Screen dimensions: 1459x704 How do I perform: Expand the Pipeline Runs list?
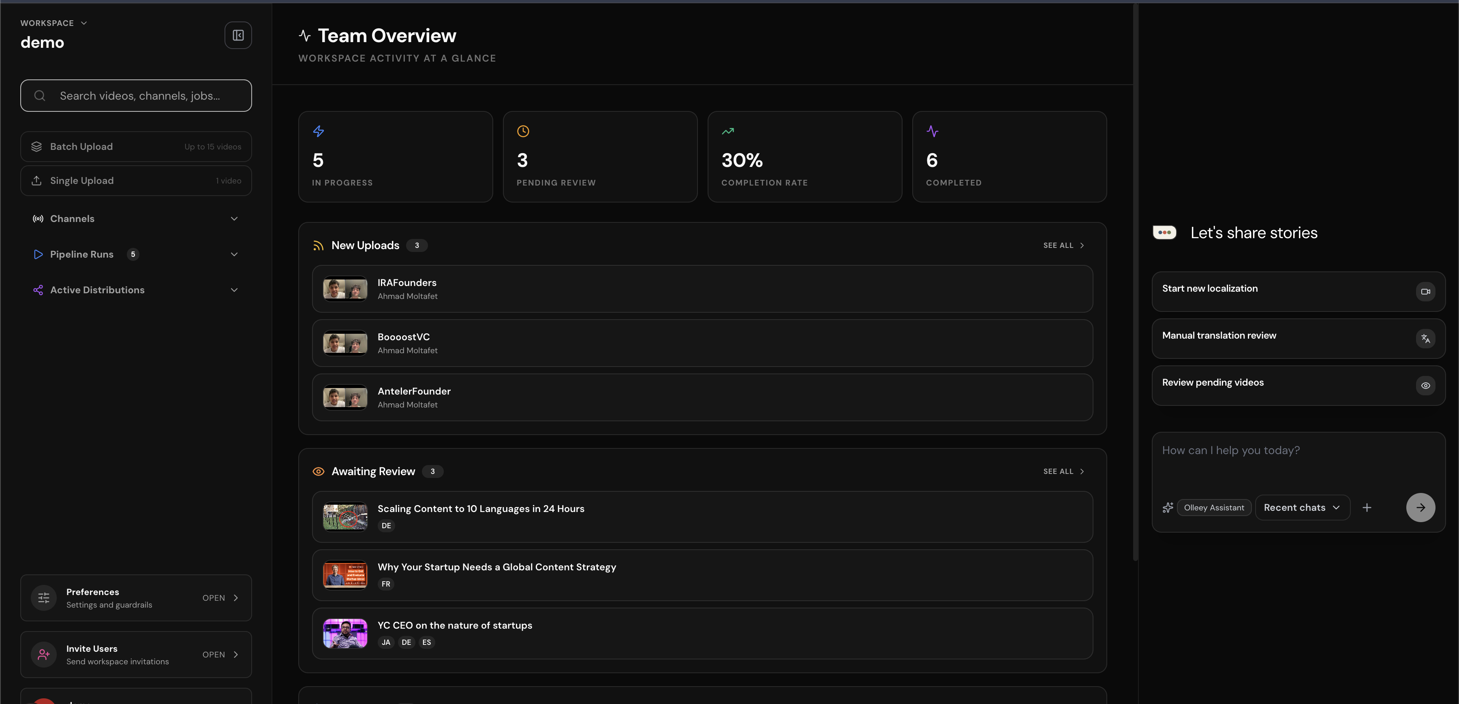[234, 254]
